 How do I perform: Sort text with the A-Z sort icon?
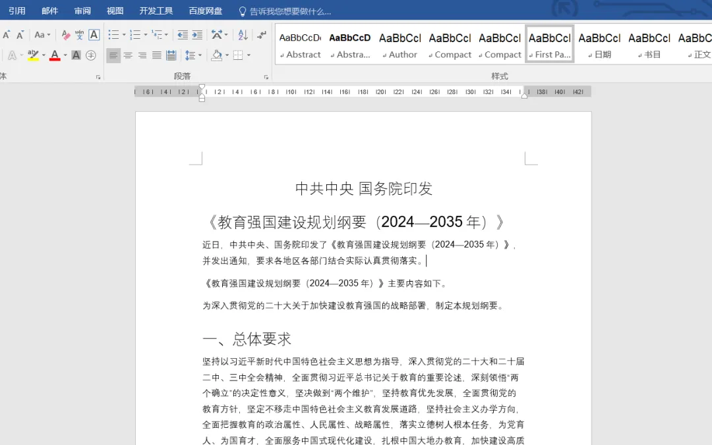pyautogui.click(x=243, y=35)
